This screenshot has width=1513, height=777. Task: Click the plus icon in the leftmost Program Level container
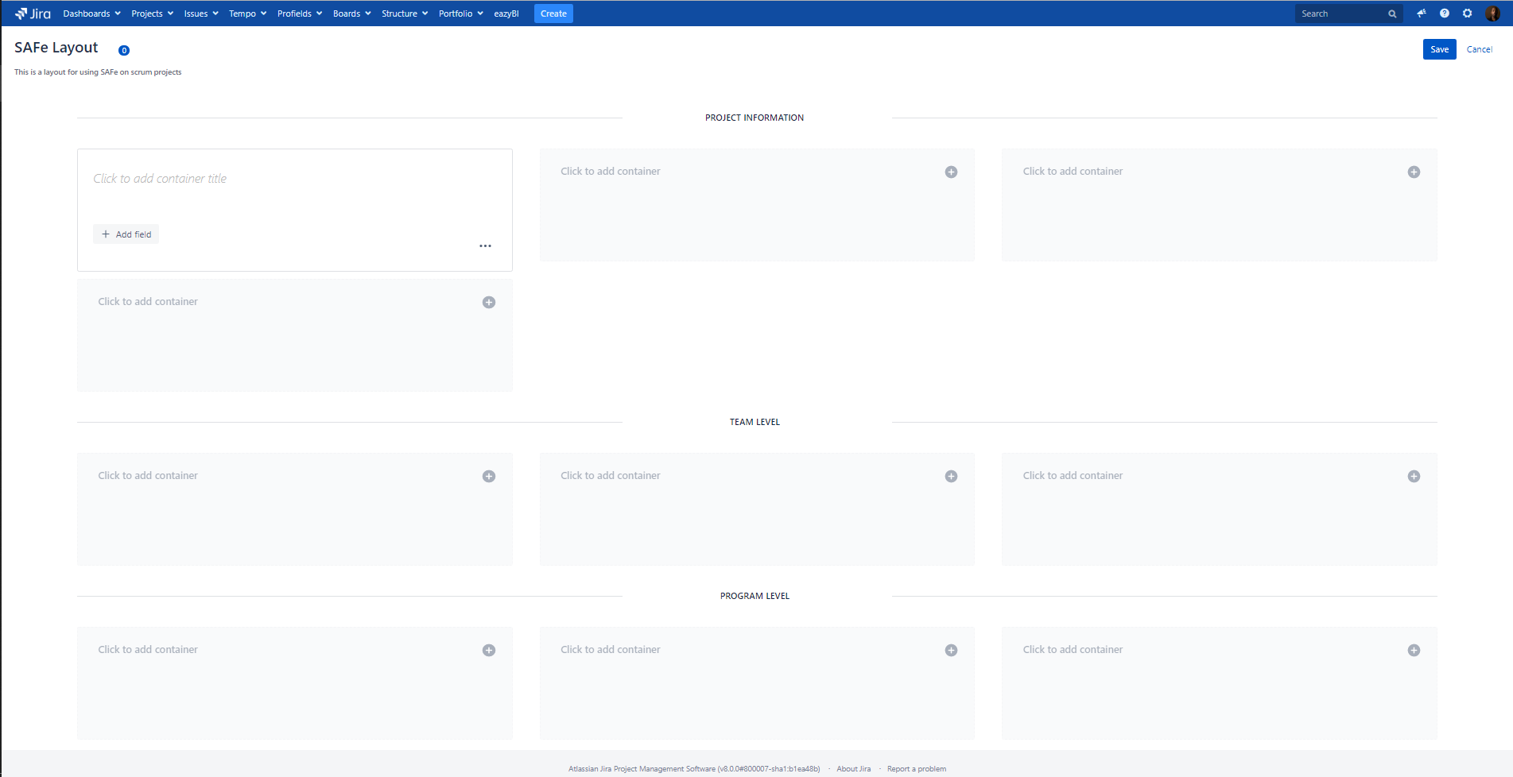tap(489, 650)
